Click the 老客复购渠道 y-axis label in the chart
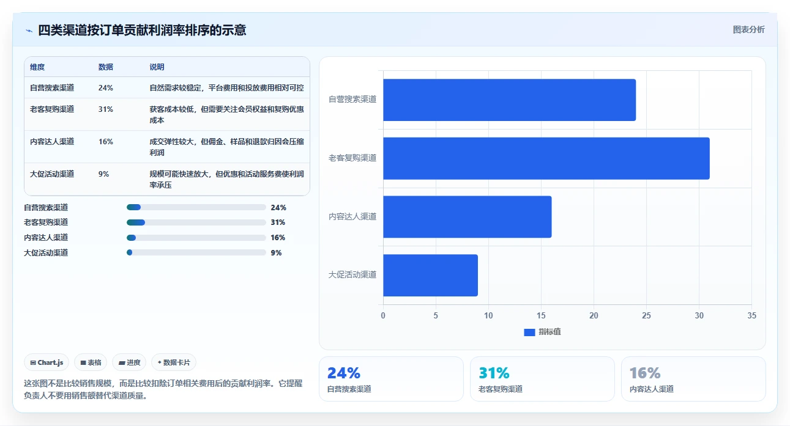This screenshot has width=790, height=426. tap(352, 158)
